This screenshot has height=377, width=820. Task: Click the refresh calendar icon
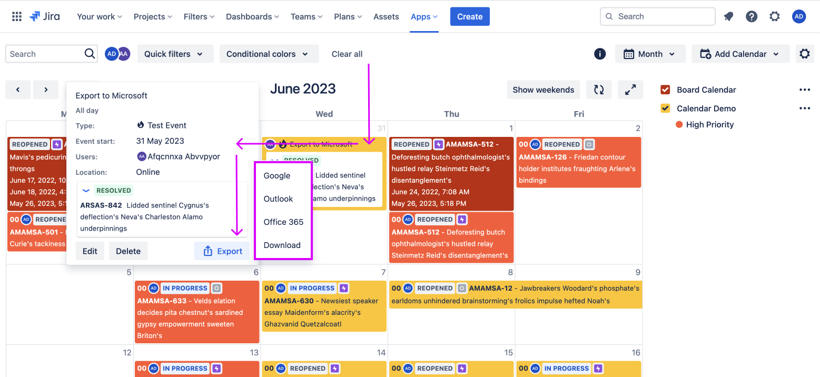(599, 90)
